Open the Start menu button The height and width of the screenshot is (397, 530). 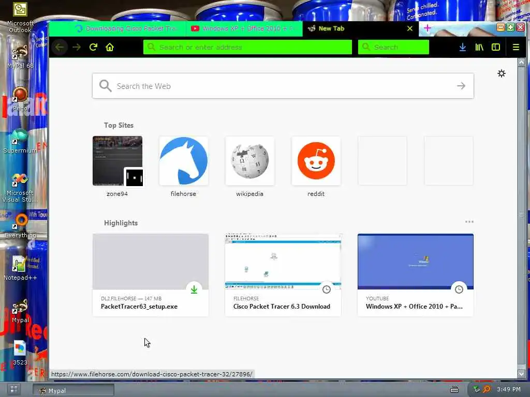coord(14,389)
